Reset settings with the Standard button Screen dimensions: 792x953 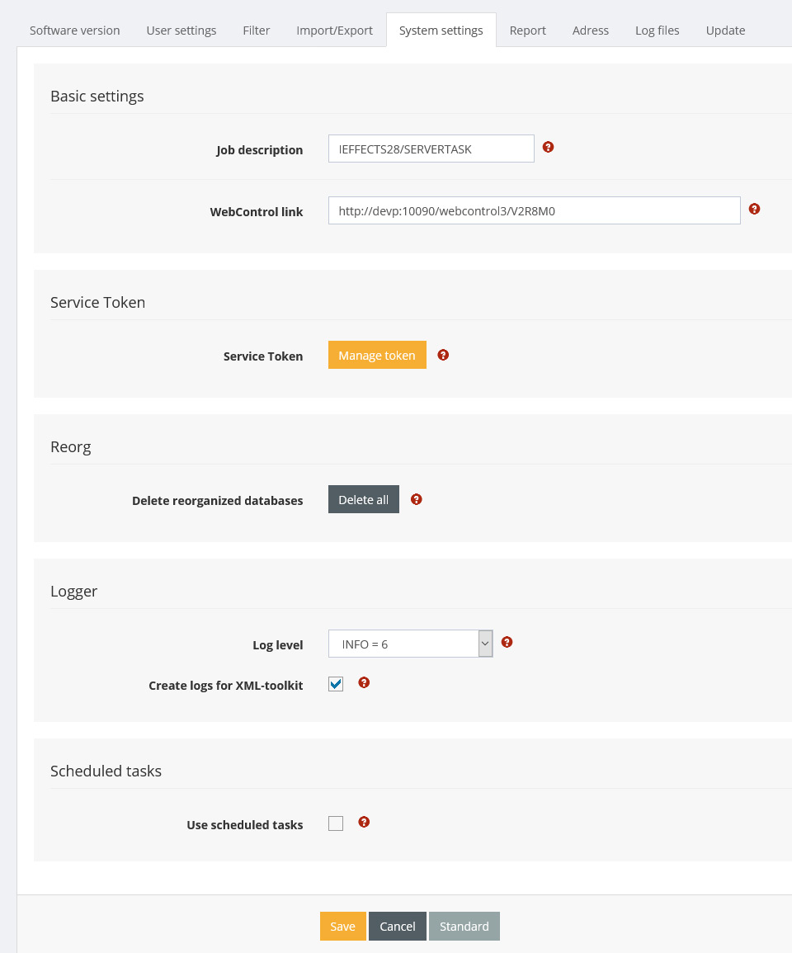[464, 927]
